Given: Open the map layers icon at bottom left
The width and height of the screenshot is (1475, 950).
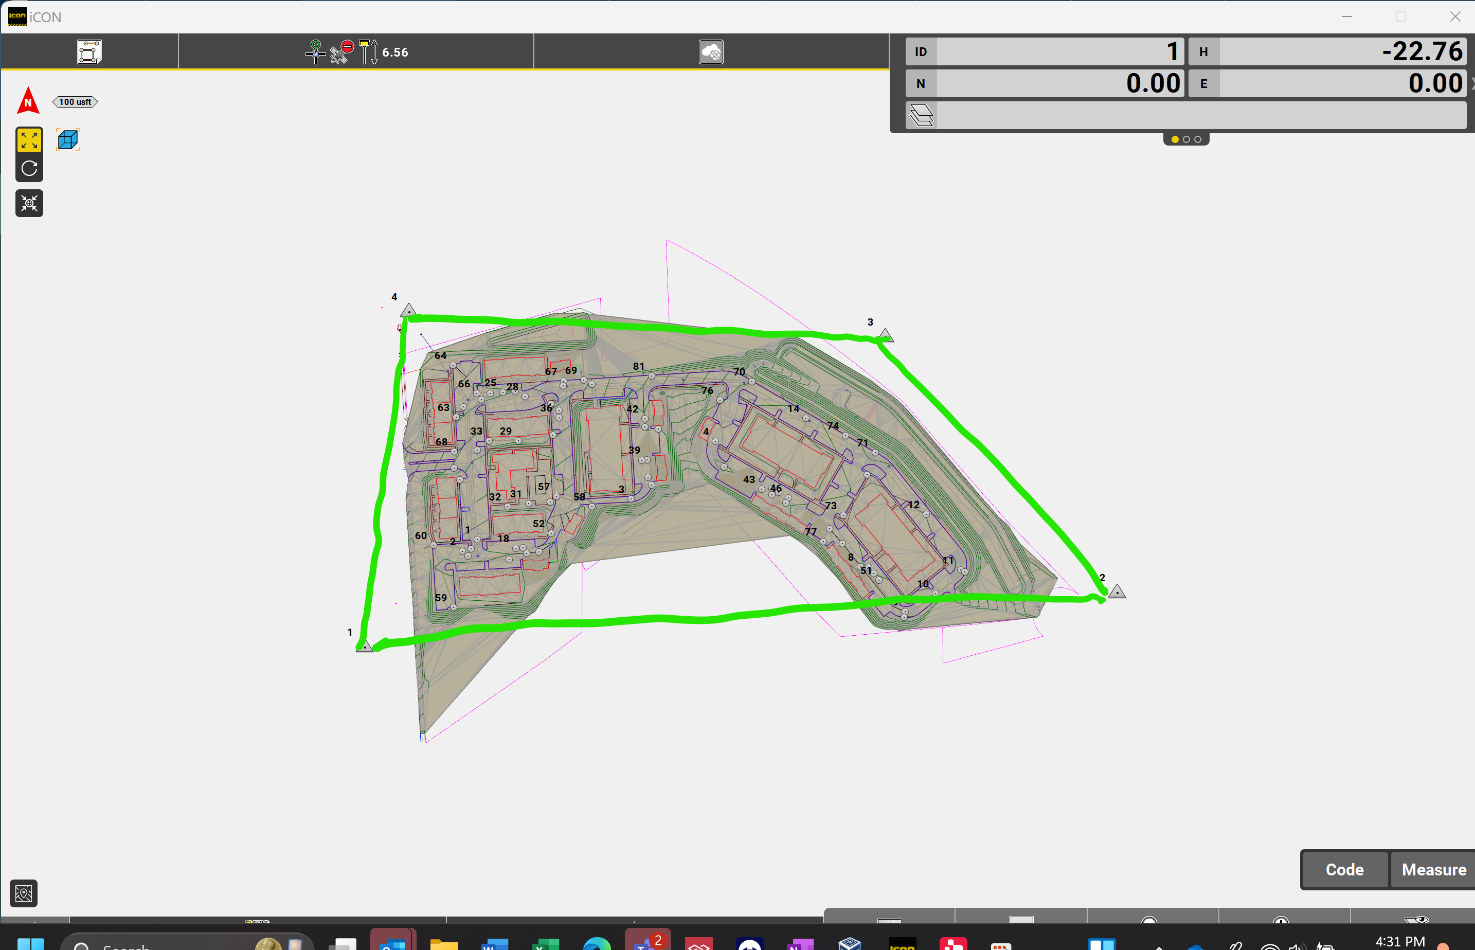Looking at the screenshot, I should pos(24,892).
